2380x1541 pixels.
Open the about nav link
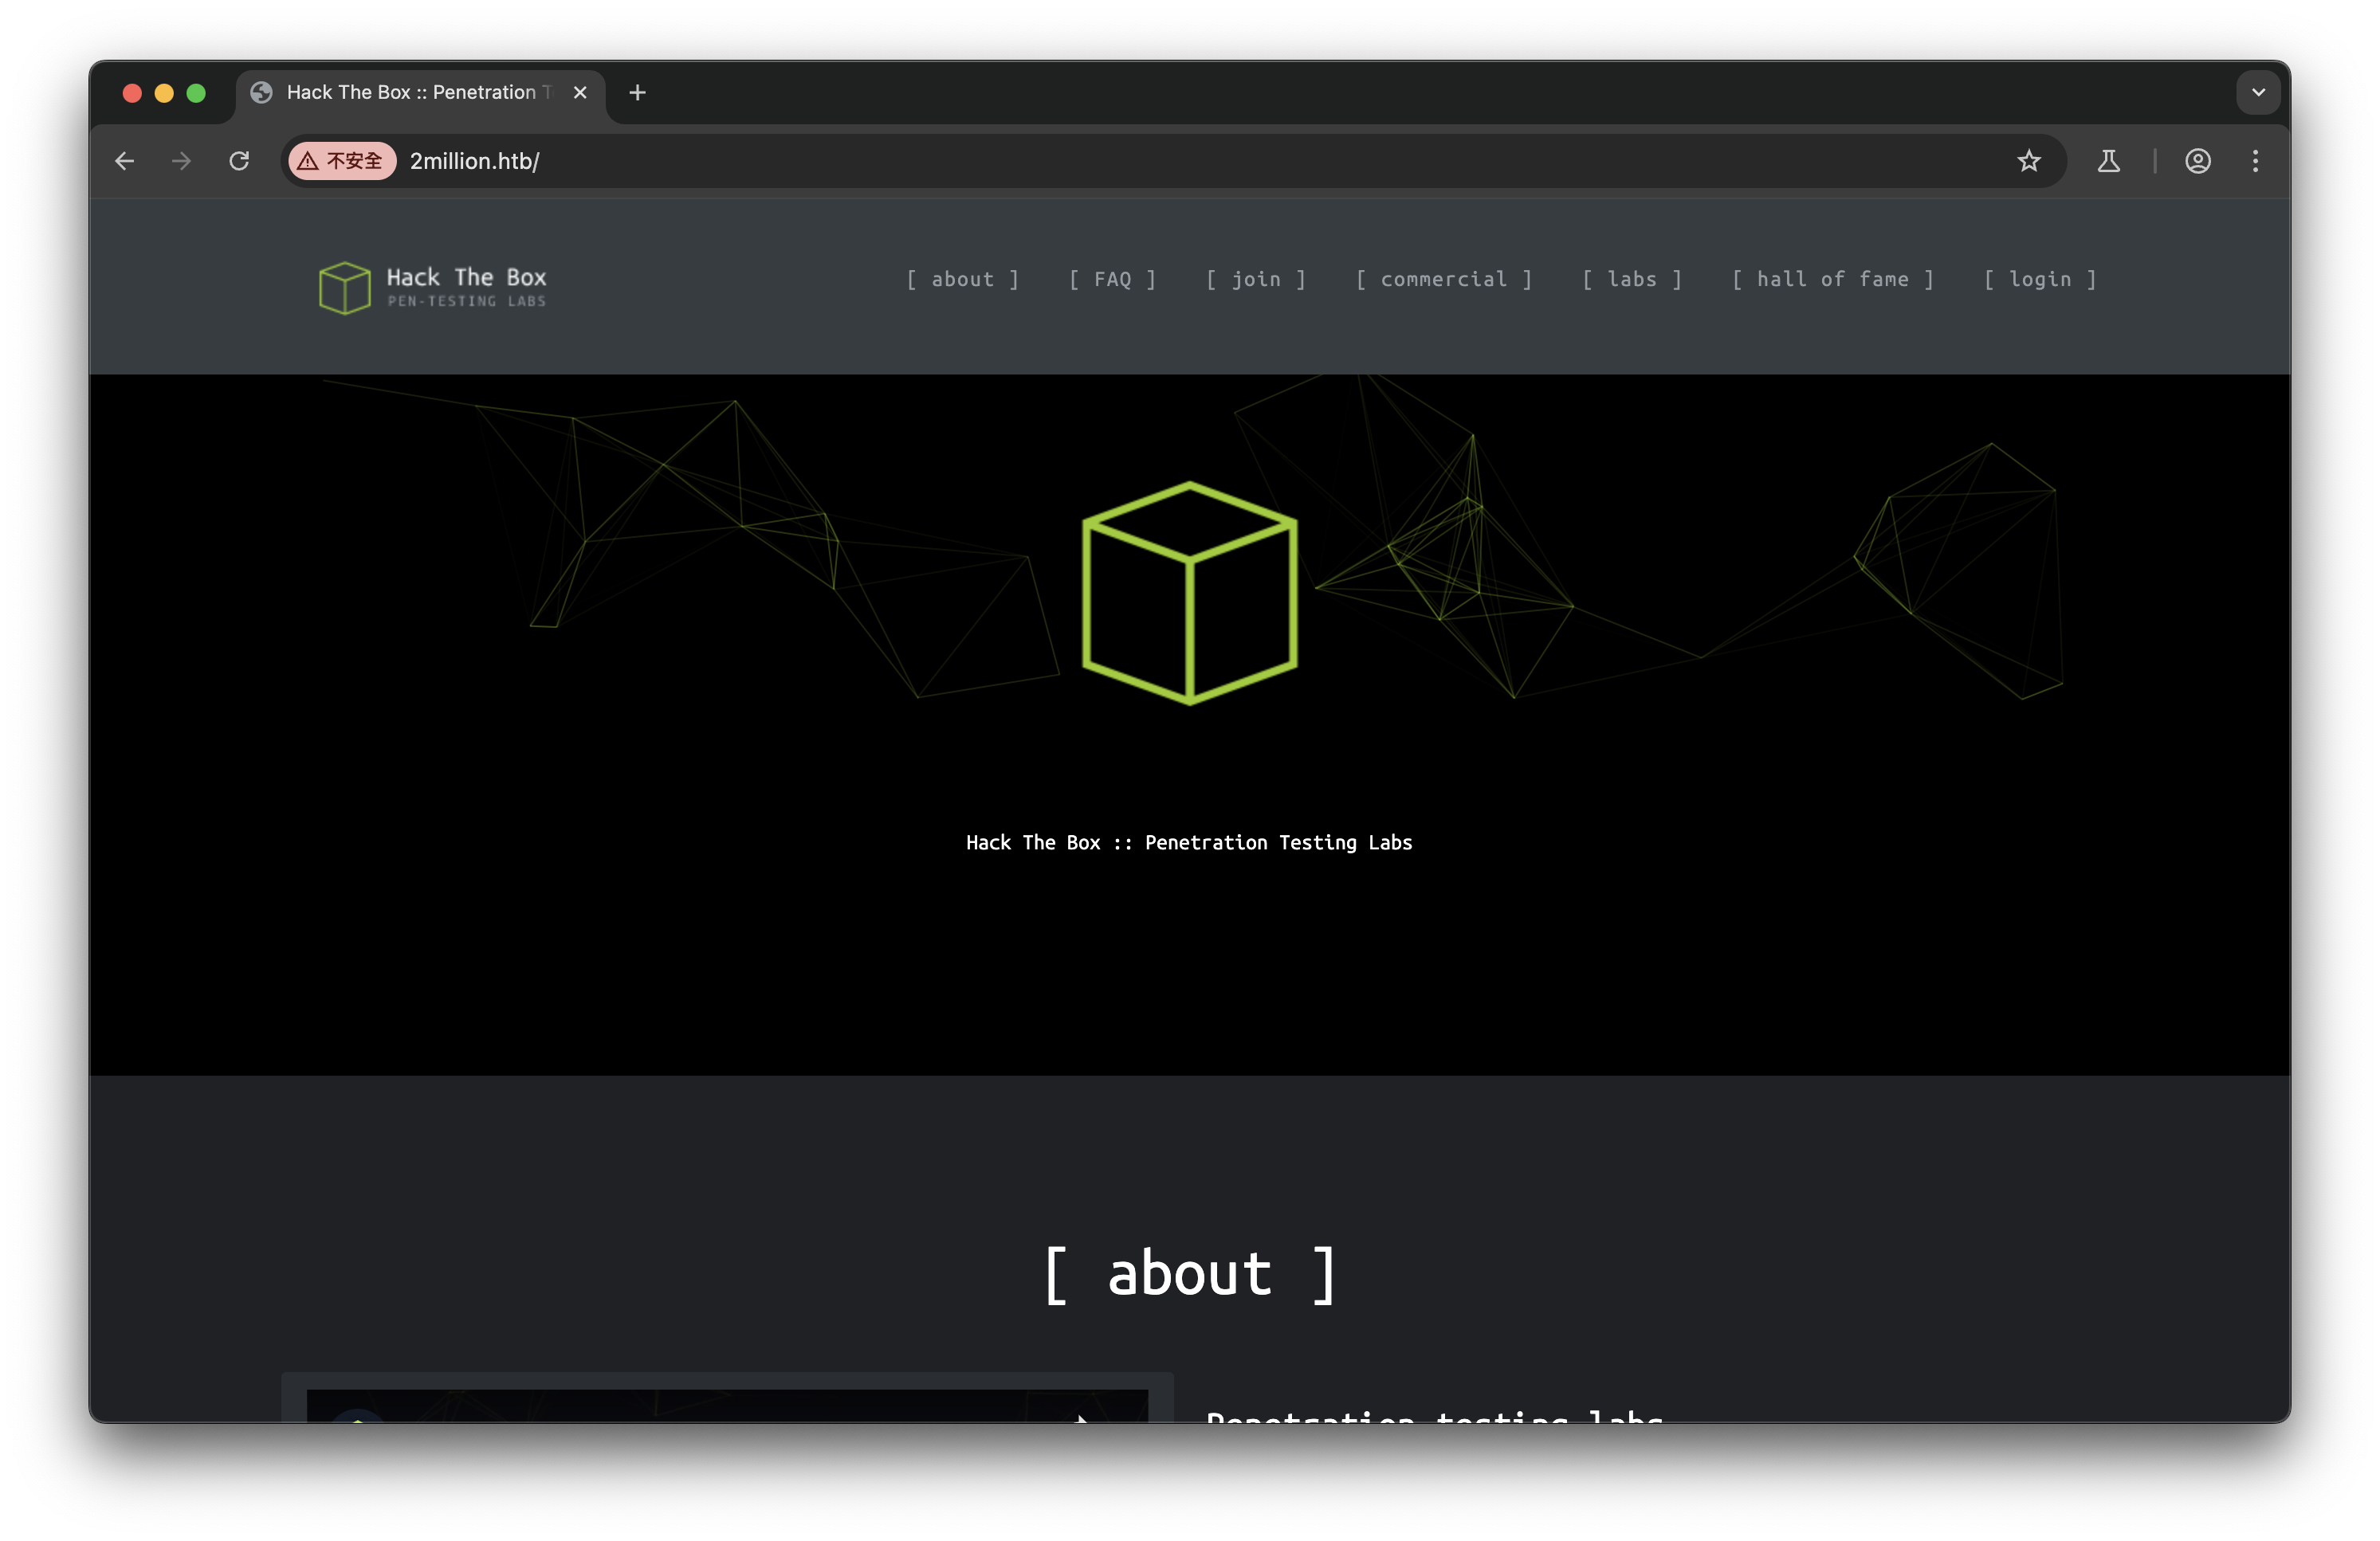point(963,280)
